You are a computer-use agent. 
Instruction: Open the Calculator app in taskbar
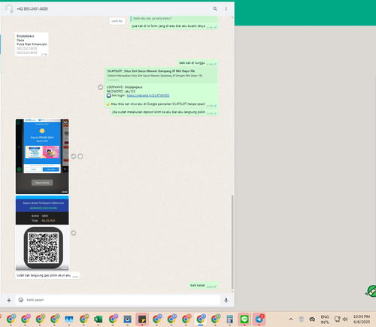[229, 319]
